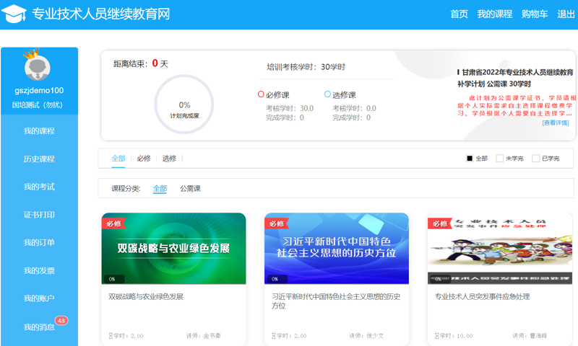Select 全部 under 课程分类
Screen dimensions: 578x346
tap(160, 189)
